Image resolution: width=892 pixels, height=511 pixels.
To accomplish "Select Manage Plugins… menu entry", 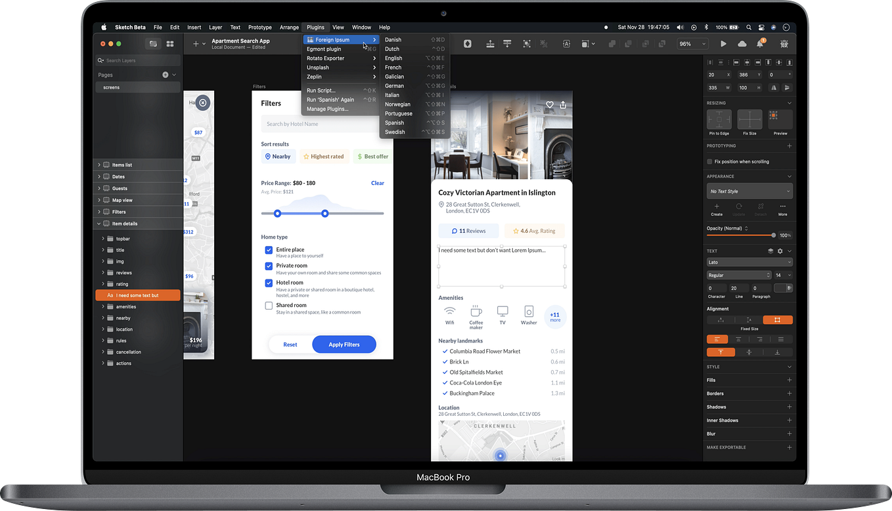I will point(328,109).
